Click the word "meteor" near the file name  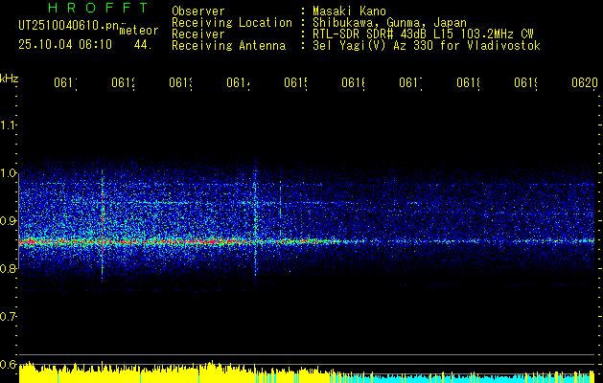click(139, 31)
